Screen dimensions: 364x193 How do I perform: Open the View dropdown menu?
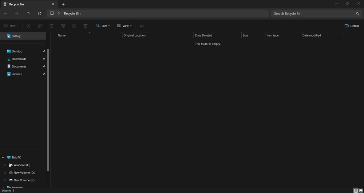click(x=124, y=26)
